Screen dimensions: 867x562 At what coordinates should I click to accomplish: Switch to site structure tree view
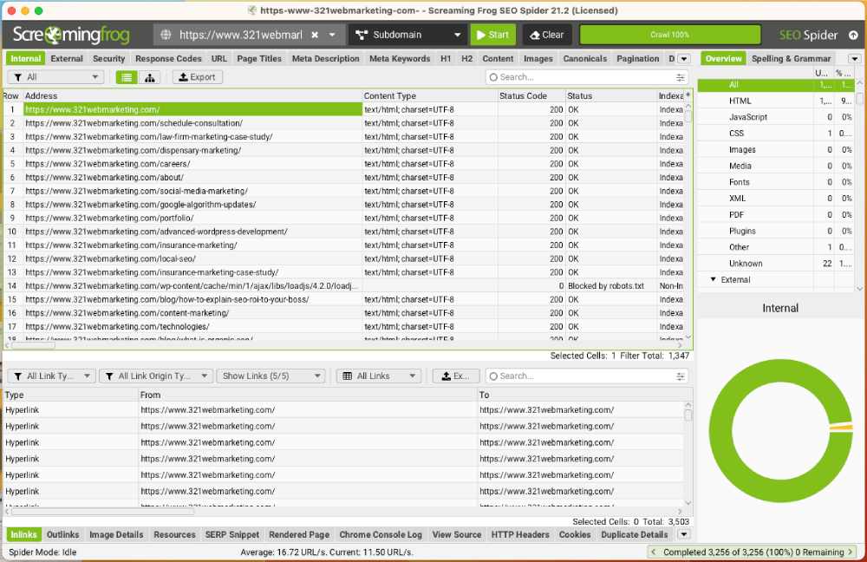tap(149, 77)
